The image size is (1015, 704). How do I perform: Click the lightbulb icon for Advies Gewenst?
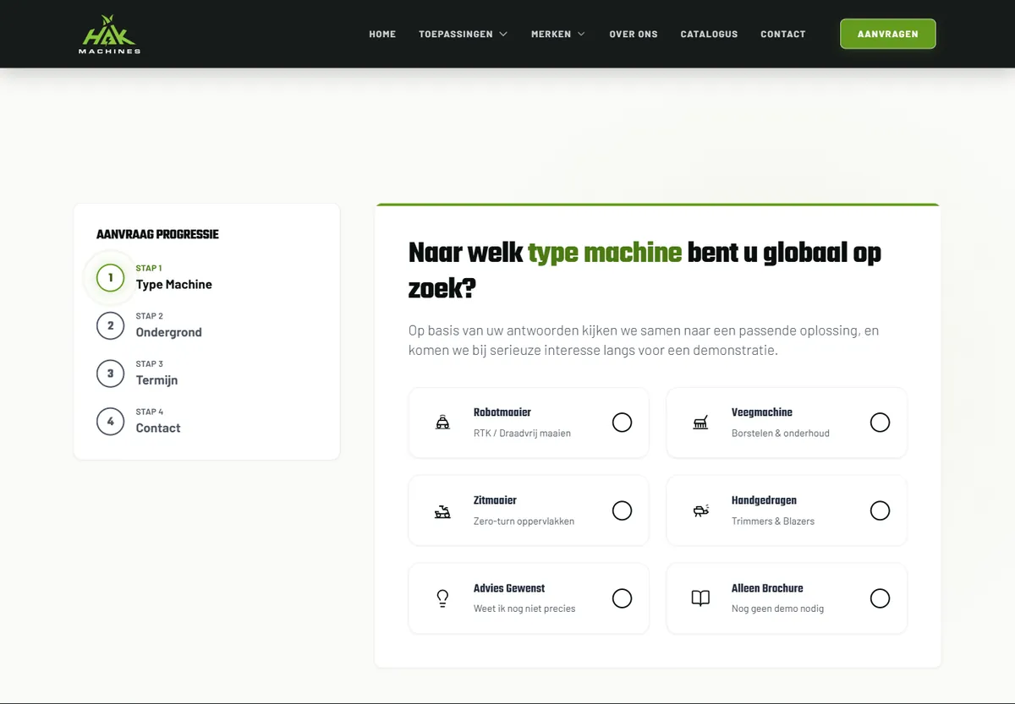pos(442,598)
